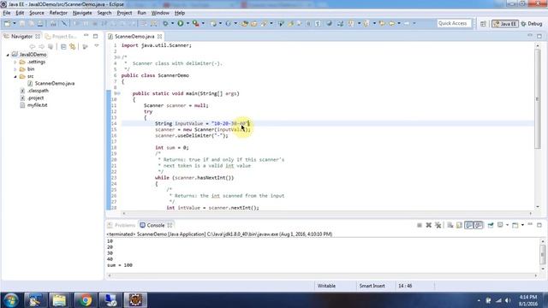The height and width of the screenshot is (308, 548).
Task: Open the Navigate menu
Action: [x=82, y=13]
